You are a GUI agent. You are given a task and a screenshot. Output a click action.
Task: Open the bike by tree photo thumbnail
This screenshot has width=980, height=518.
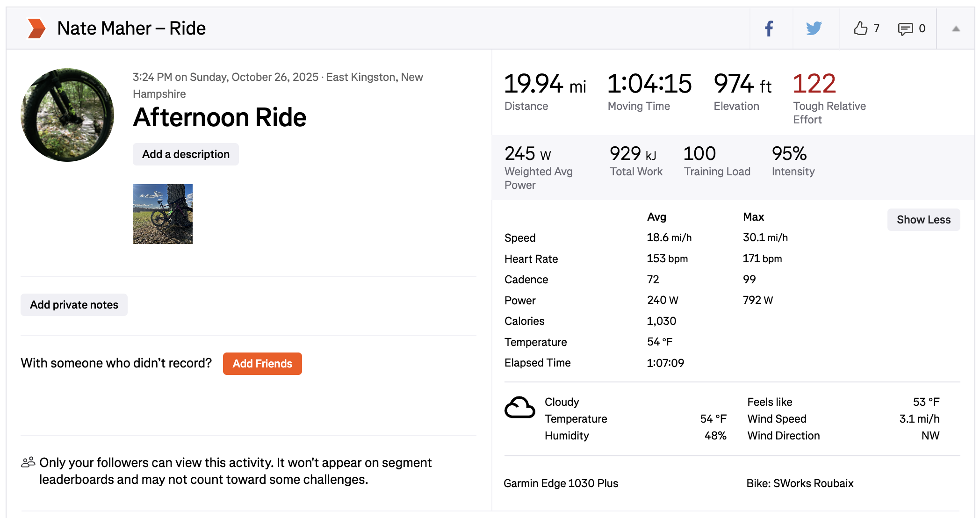pos(163,214)
